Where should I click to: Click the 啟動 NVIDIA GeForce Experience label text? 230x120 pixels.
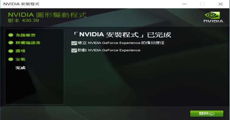pos(109,50)
